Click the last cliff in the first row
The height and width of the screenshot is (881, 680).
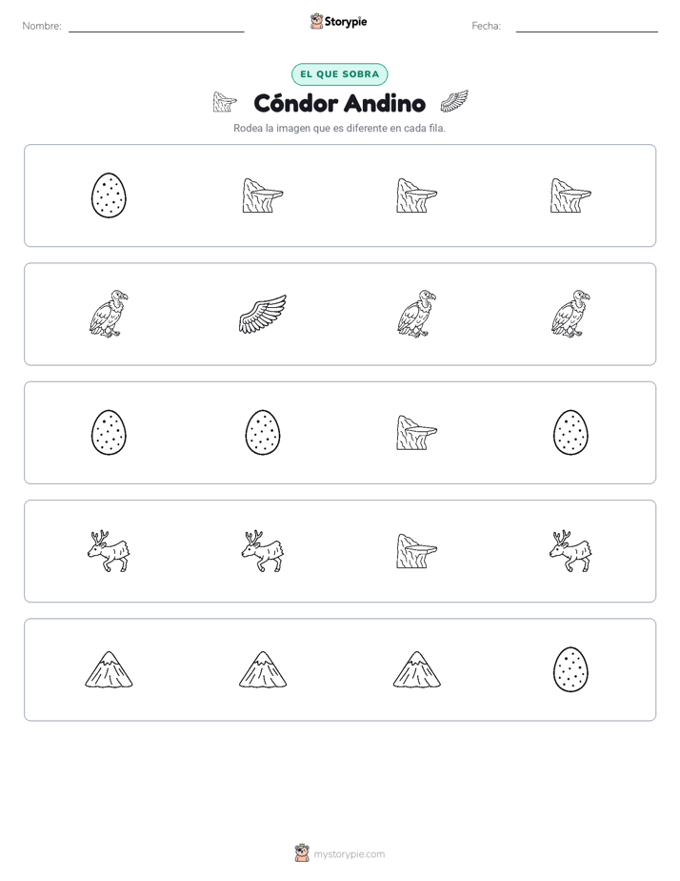[570, 195]
